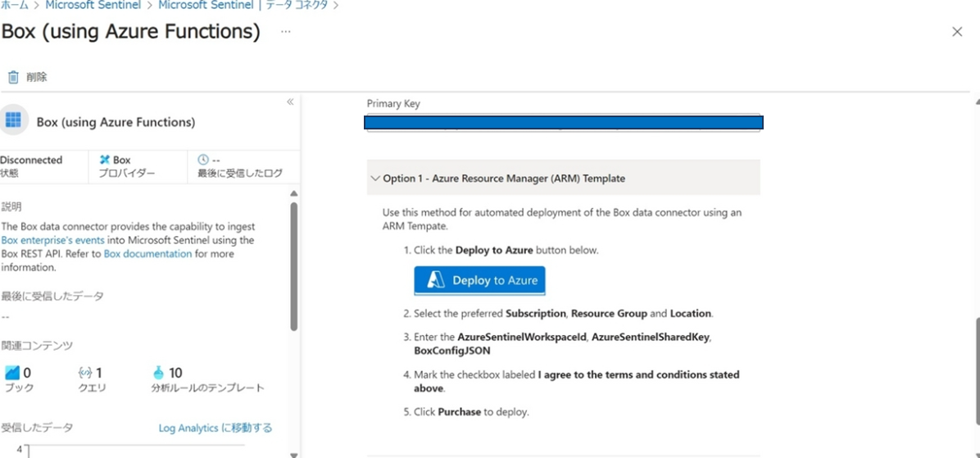
Task: Click left pane scroll down arrow
Action: click(x=294, y=454)
